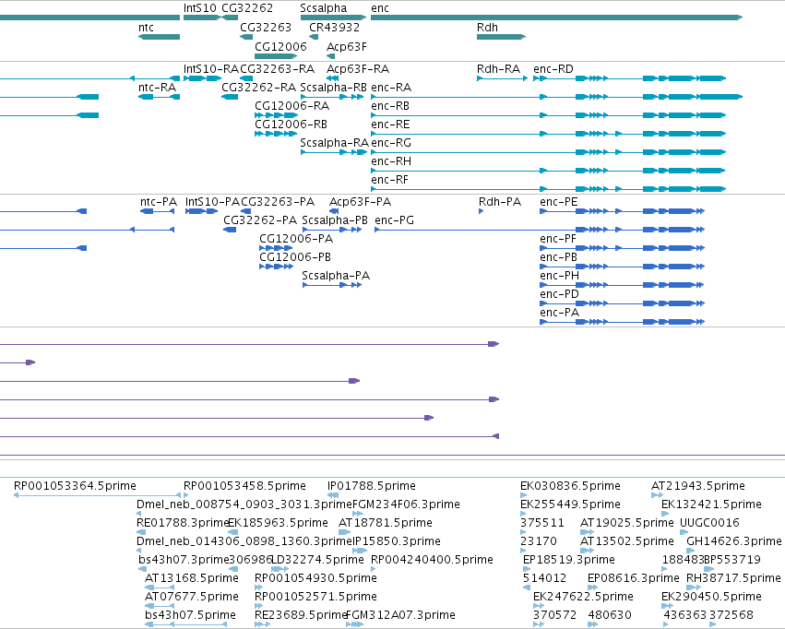Click the Scsalpha-RB transcript label

tap(333, 88)
